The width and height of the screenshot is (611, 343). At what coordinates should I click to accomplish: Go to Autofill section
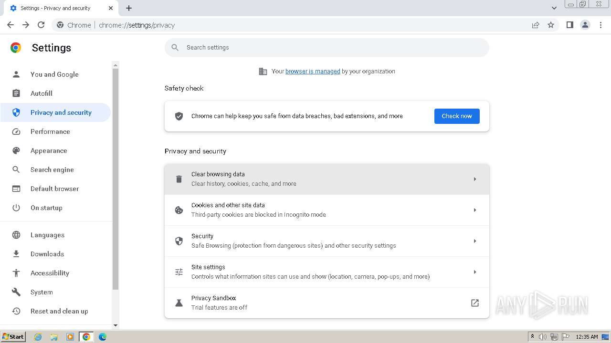55,93
